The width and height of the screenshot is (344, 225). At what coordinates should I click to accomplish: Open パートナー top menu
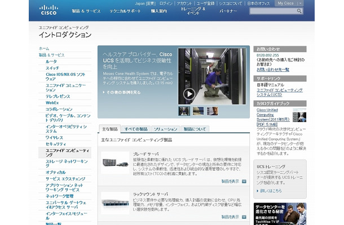coord(228,11)
